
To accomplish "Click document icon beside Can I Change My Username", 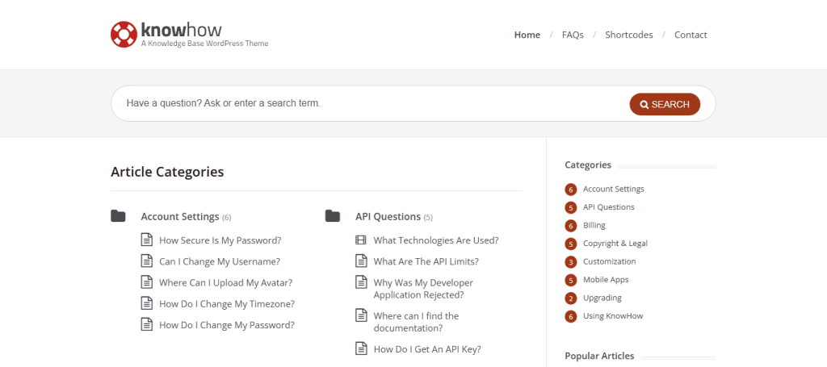I will [147, 261].
